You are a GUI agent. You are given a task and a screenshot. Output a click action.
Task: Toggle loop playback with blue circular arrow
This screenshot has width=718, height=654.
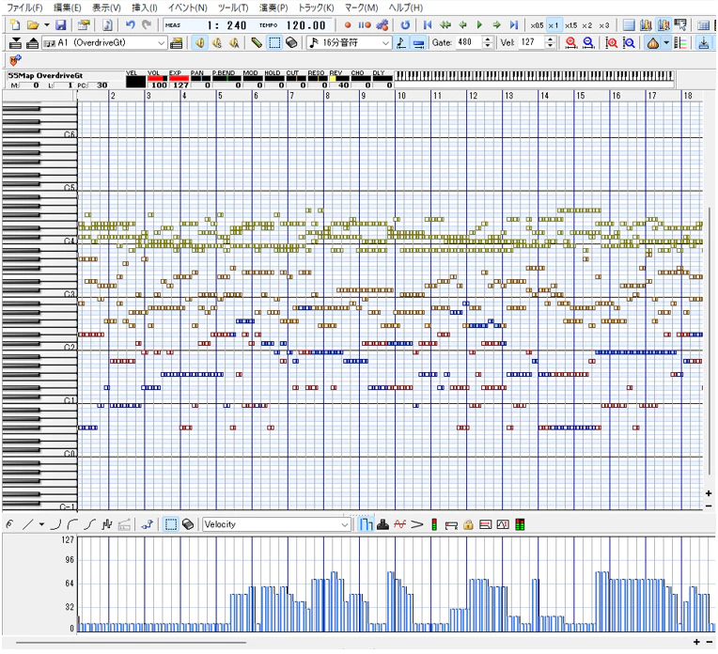(405, 25)
